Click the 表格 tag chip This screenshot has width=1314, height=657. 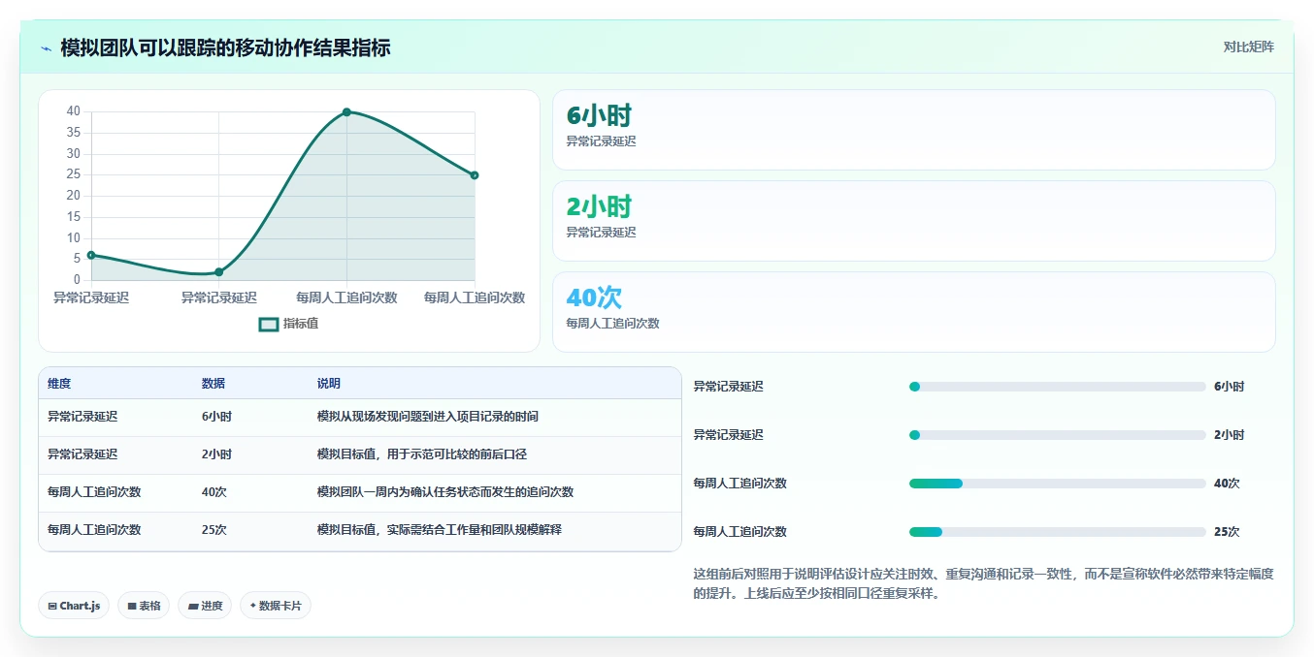144,606
